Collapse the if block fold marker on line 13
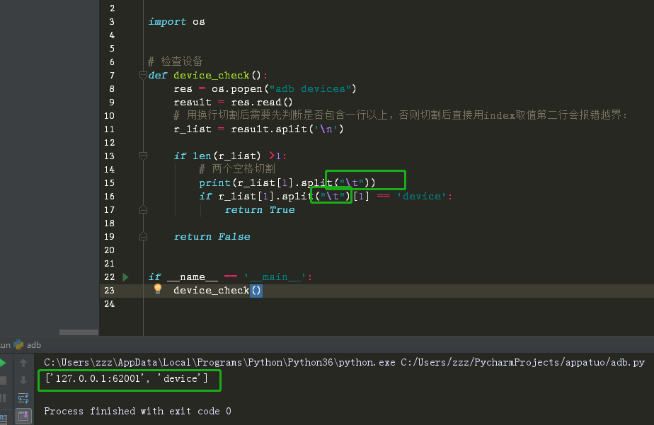This screenshot has width=654, height=425. (x=143, y=156)
